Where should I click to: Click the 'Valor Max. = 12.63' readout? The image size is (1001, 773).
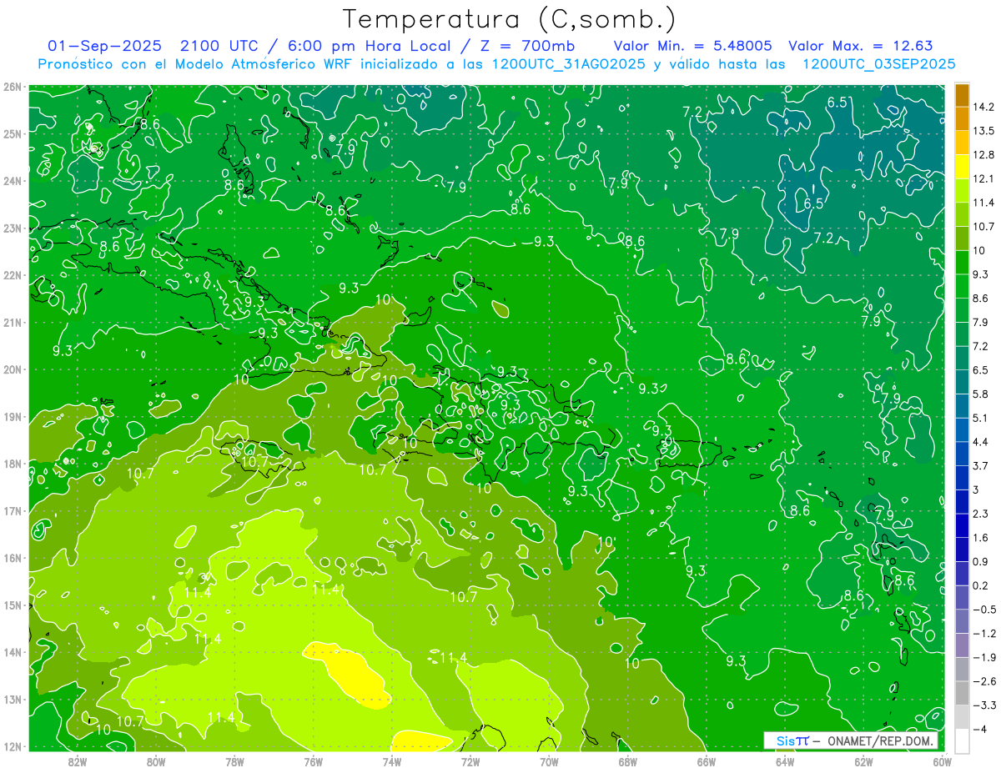tap(861, 47)
